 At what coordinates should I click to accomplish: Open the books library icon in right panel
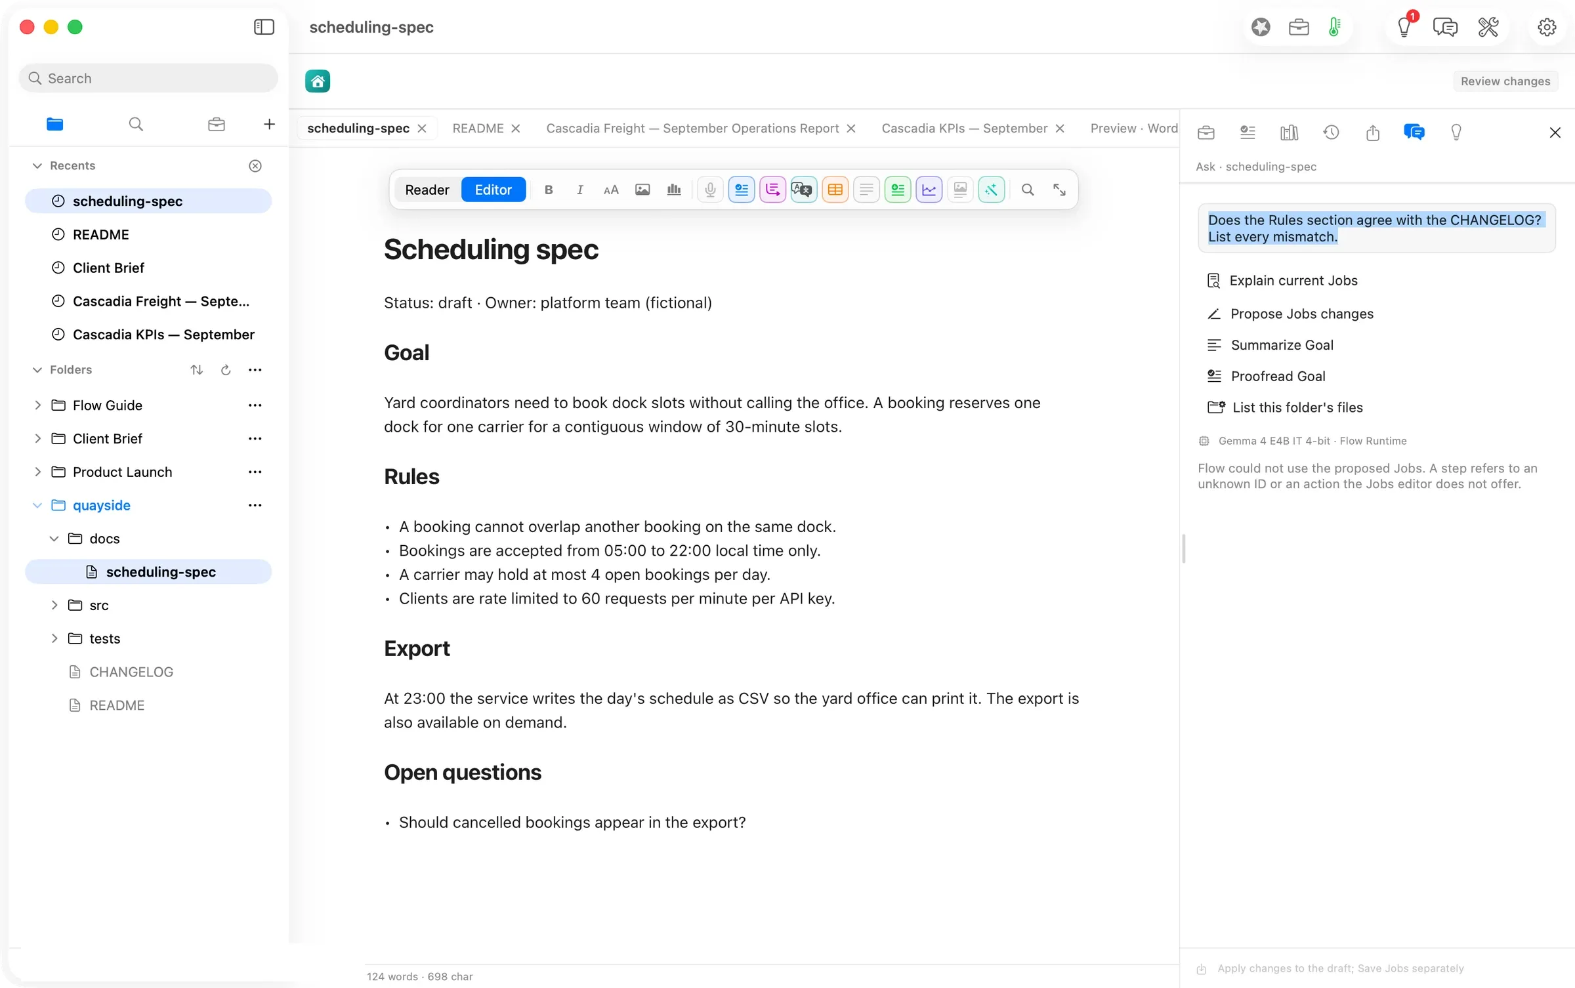[x=1289, y=133]
